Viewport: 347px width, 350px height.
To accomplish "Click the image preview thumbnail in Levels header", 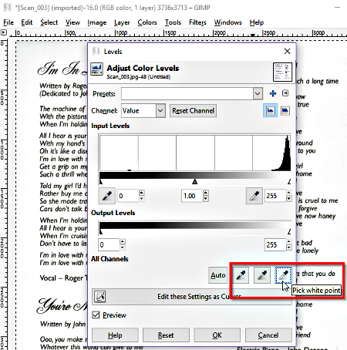I will (282, 72).
